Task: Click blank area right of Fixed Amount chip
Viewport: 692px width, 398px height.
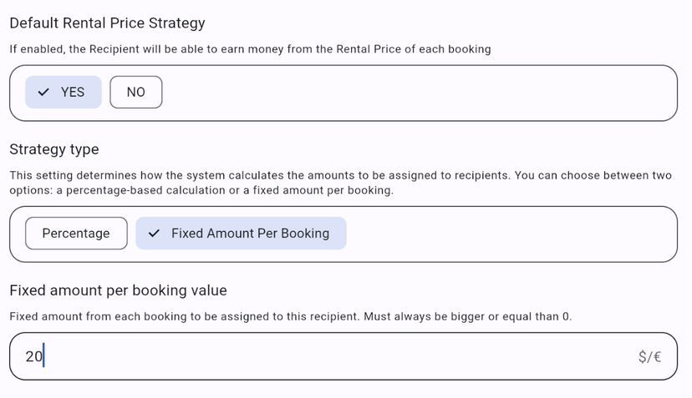Action: [510, 234]
